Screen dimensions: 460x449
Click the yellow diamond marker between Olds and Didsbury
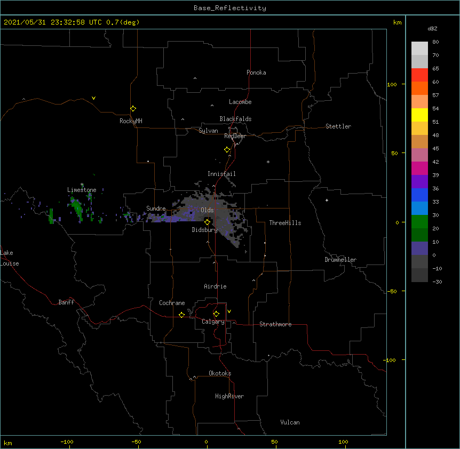click(207, 222)
